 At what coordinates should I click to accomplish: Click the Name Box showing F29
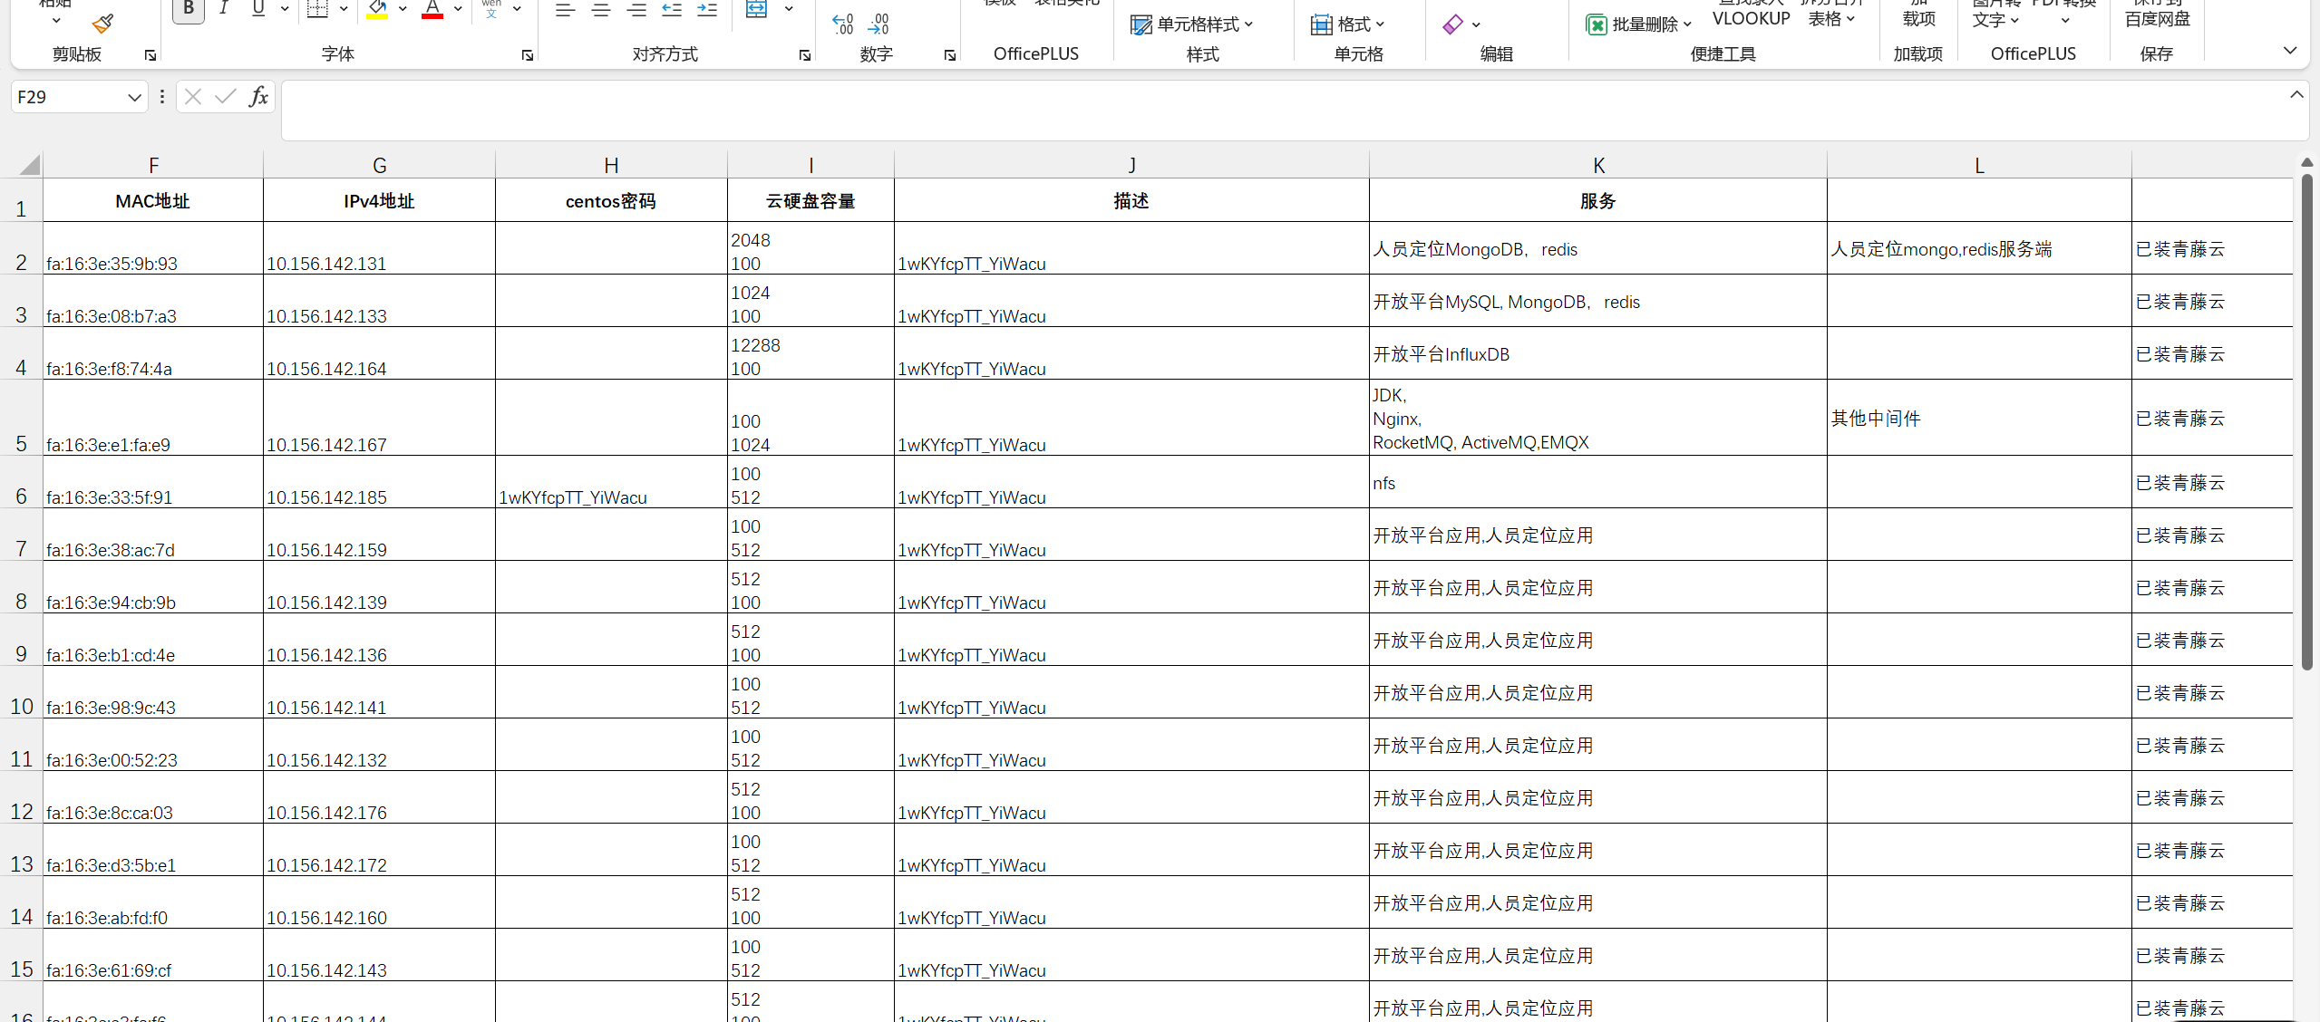tap(68, 97)
